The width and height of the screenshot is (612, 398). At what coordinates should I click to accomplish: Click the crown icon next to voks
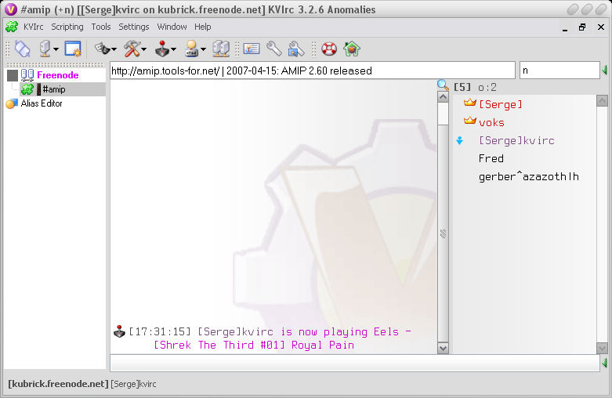tap(470, 121)
